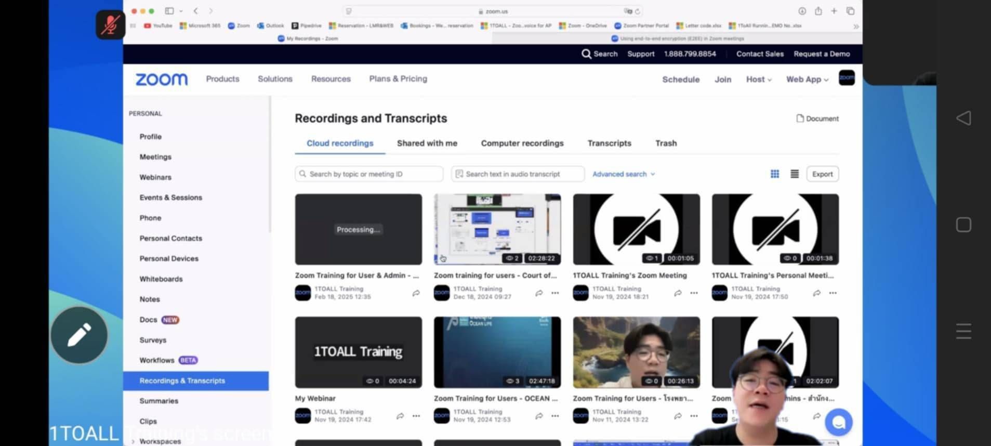Open the profile avatar menu
The width and height of the screenshot is (991, 446).
pos(847,78)
